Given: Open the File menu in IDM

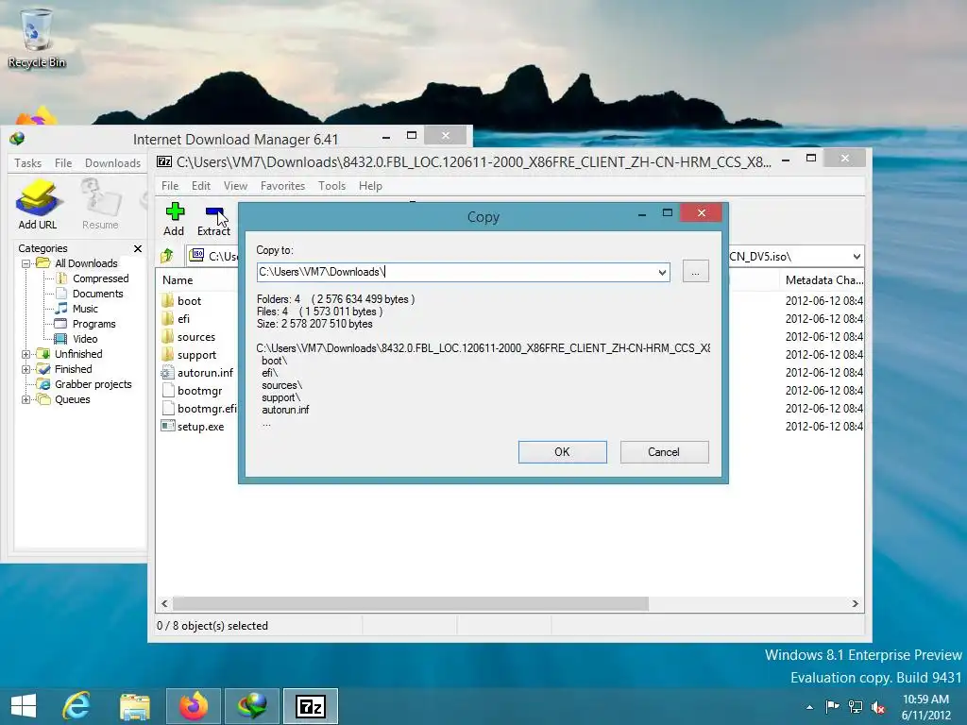Looking at the screenshot, I should point(63,162).
